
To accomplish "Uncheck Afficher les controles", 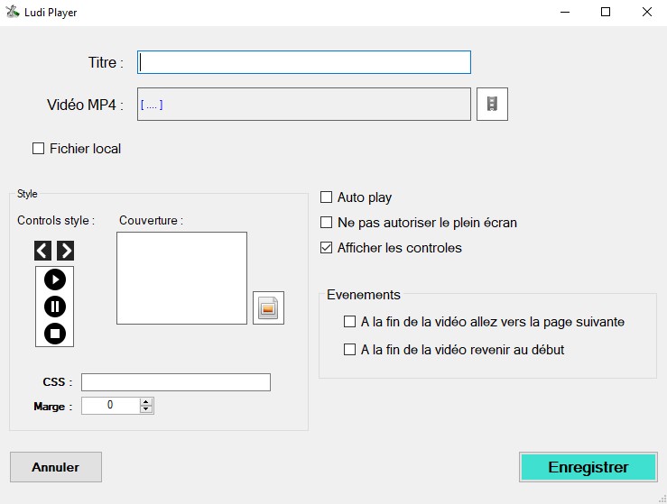I will click(327, 248).
